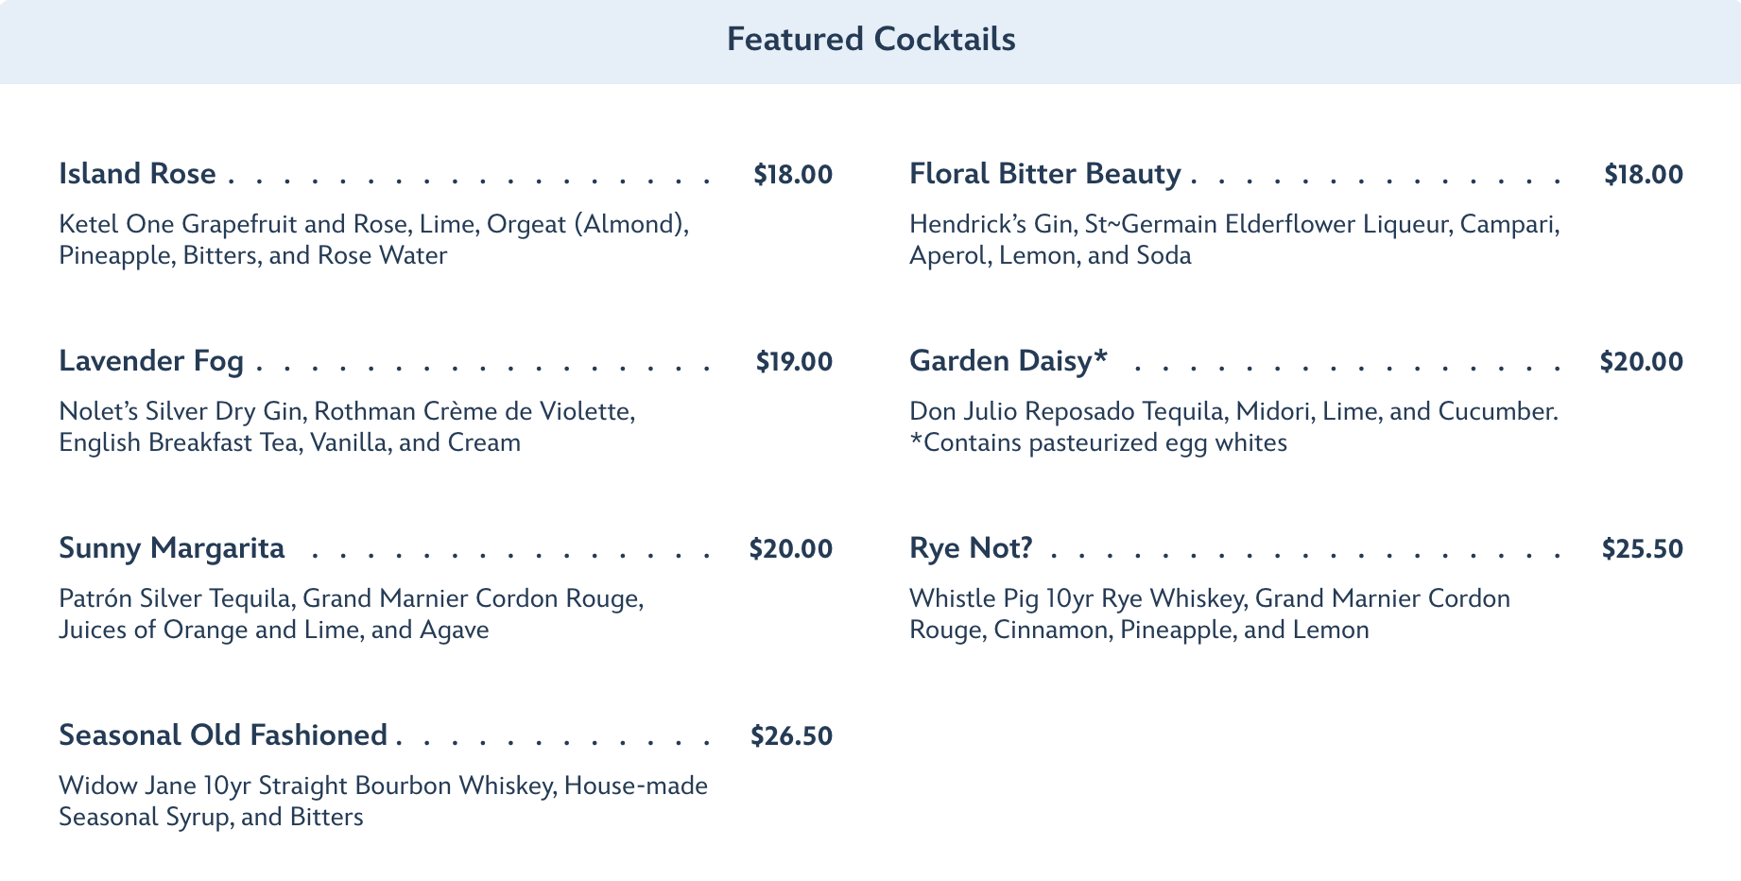
Task: Open the Lavender Fog cocktail title
Action: 151,361
